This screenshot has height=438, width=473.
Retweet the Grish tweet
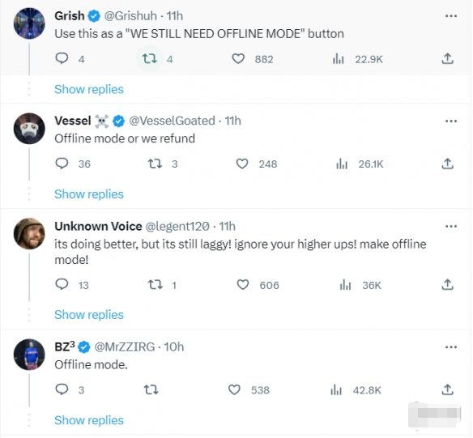(150, 58)
